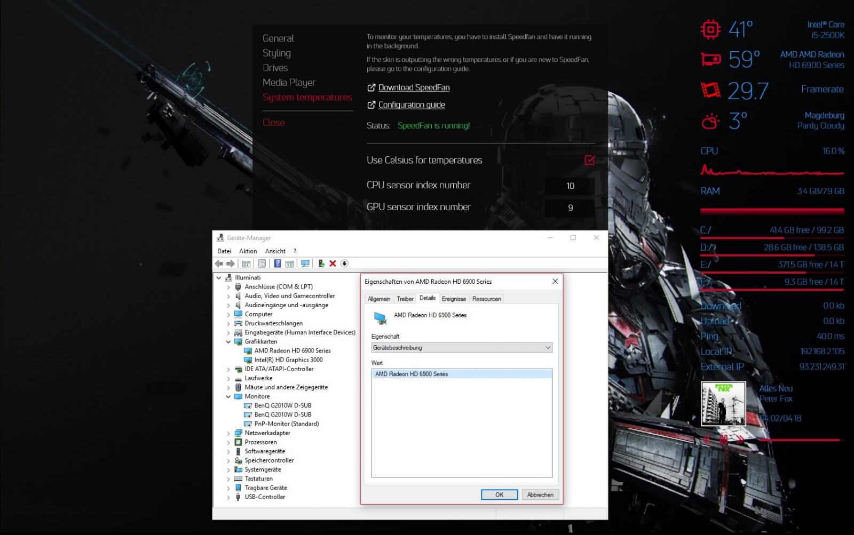Open the Aktion menu
Screen dimensions: 854x535
[x=248, y=251]
